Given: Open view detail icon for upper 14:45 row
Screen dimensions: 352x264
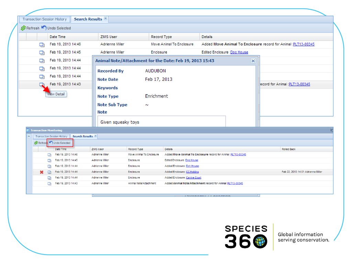Looking at the screenshot, I should [x=42, y=53].
